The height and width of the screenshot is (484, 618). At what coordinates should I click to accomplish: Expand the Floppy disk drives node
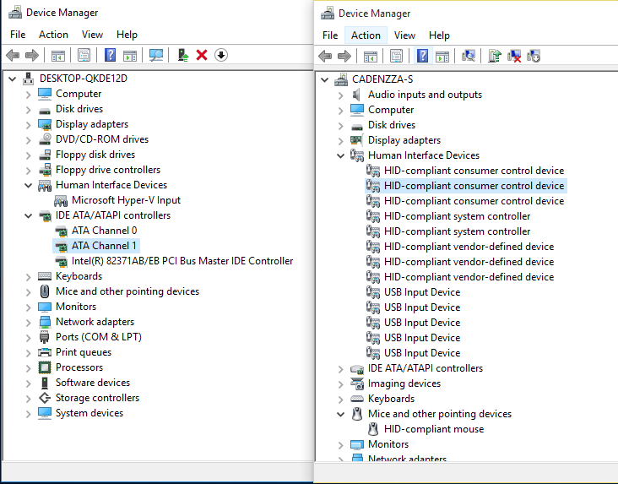click(30, 155)
